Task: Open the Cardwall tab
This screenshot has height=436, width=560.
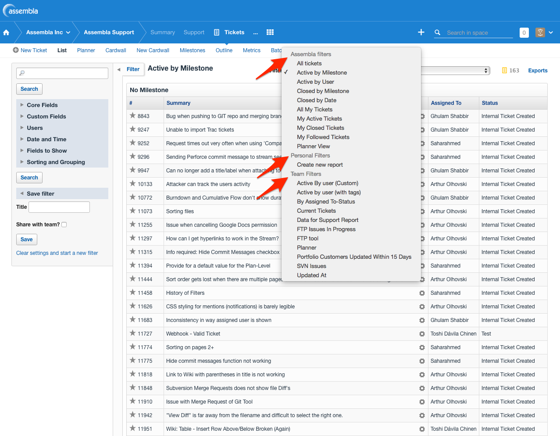Action: click(x=116, y=50)
